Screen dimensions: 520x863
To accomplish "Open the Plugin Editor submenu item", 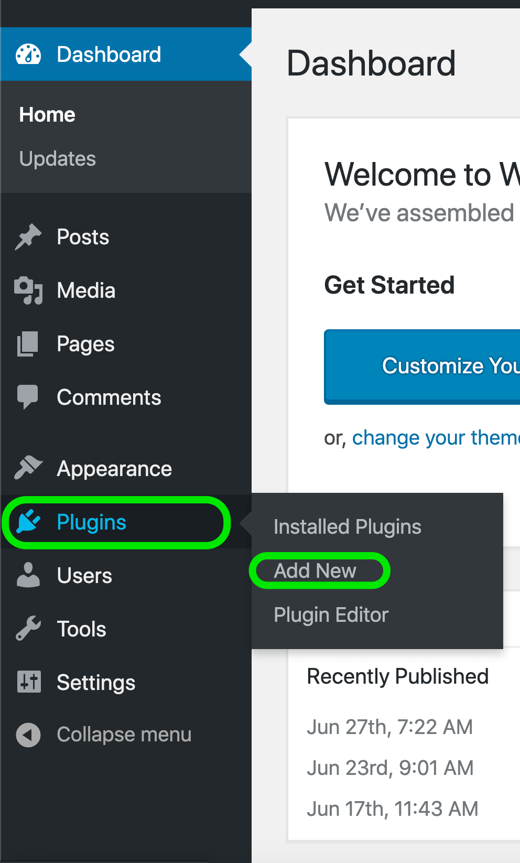I will [x=331, y=615].
